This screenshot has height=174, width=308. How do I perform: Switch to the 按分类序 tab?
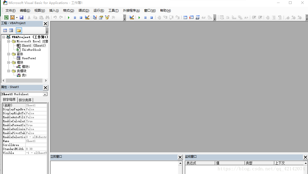[x=25, y=100]
